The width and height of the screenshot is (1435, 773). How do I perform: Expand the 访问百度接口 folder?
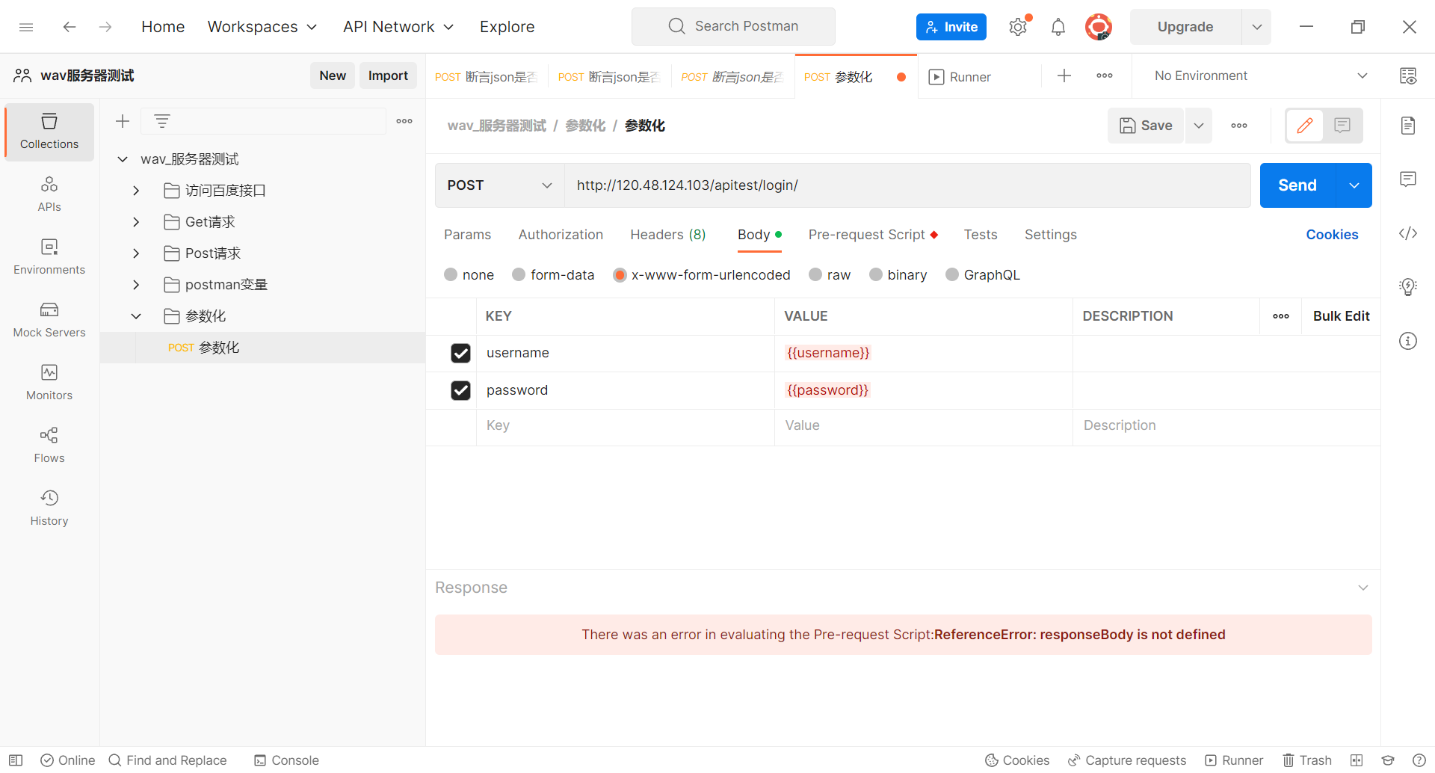pos(136,191)
